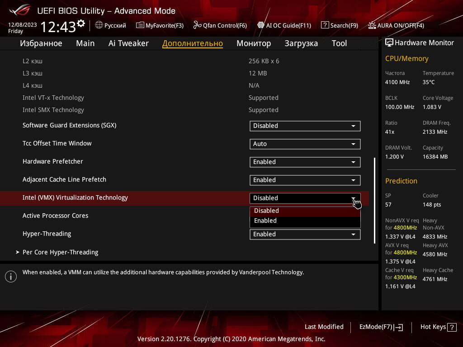Screen dimensions: 463x347
Task: Click the Core Voltage 1.083 V value
Action: [x=432, y=107]
